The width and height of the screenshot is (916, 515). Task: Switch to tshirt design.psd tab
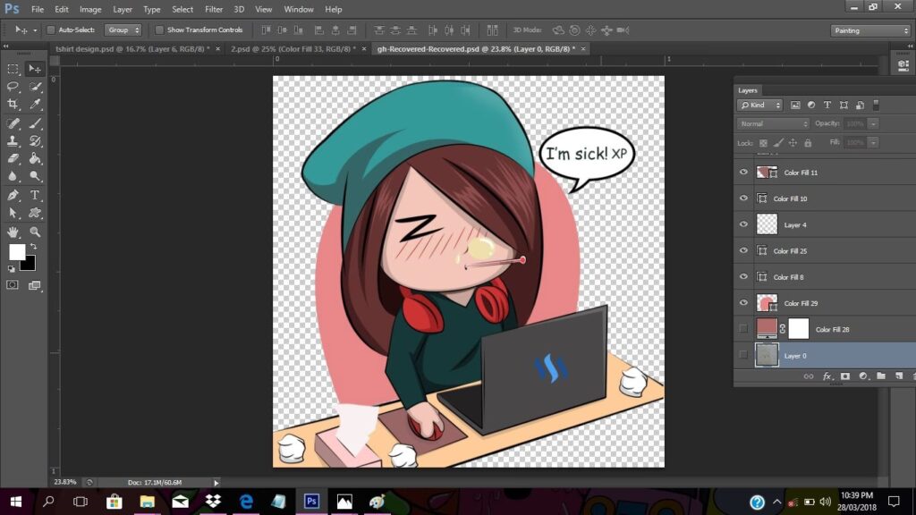(131, 49)
